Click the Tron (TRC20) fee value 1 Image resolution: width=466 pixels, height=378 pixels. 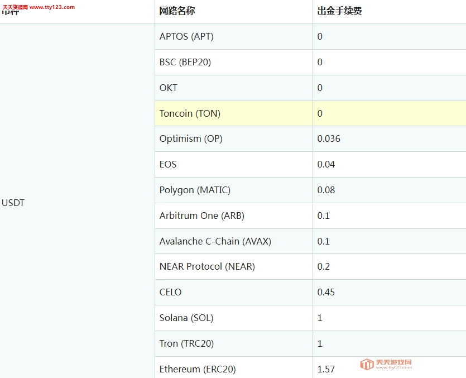[320, 343]
